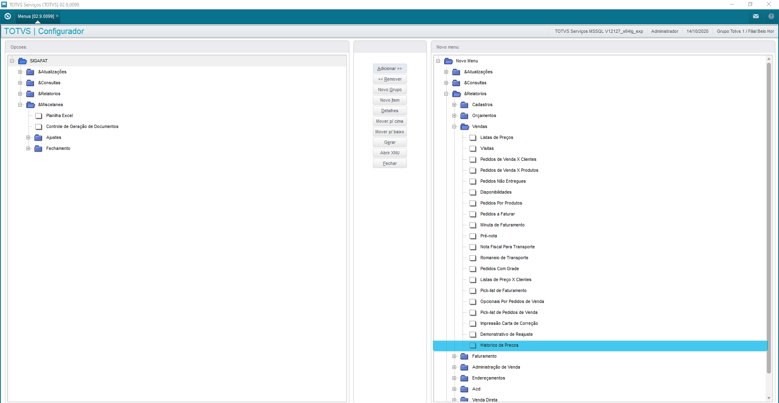Click the Novo menu scrollbar down arrow
This screenshot has height=403, width=779.
click(x=769, y=398)
